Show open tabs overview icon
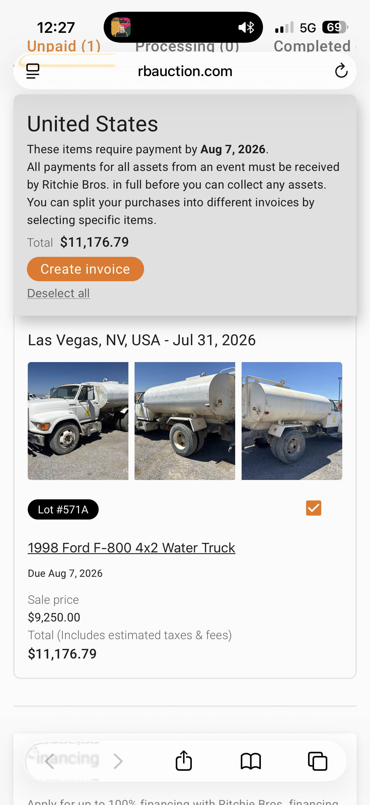 tap(318, 761)
